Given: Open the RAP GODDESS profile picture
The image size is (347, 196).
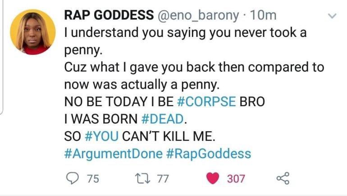Looking at the screenshot, I should tap(33, 32).
